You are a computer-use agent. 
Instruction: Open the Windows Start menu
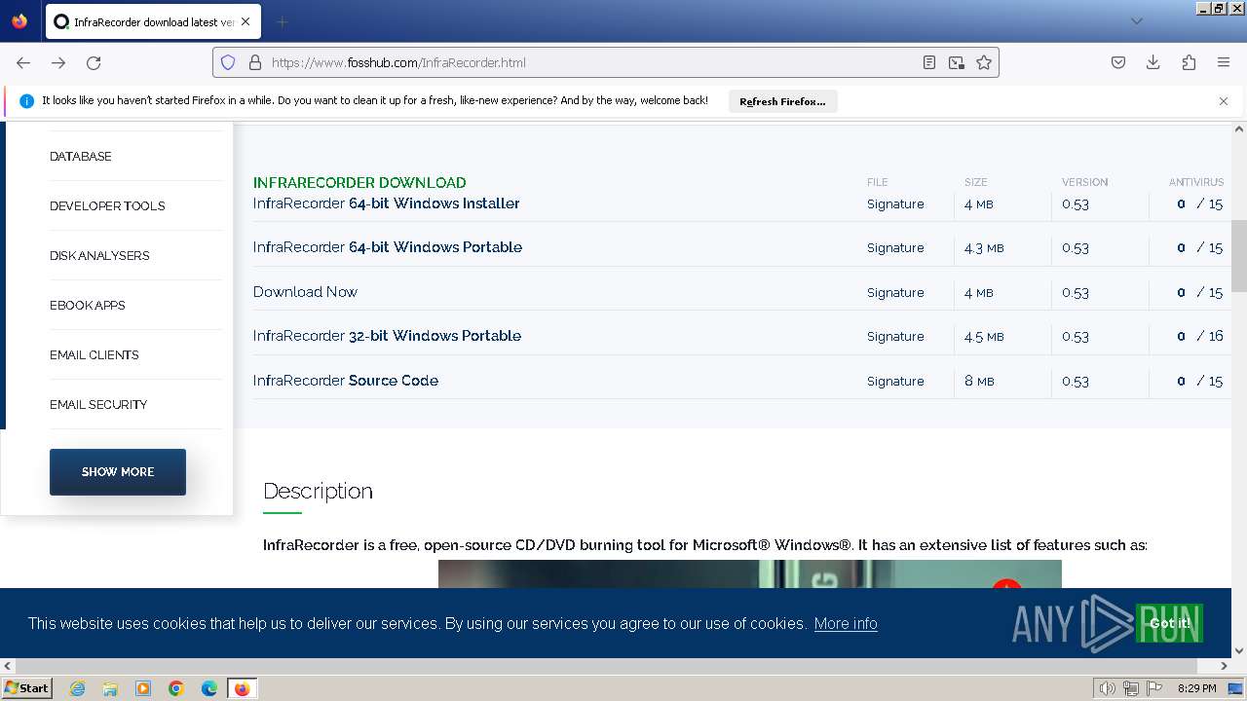[26, 688]
